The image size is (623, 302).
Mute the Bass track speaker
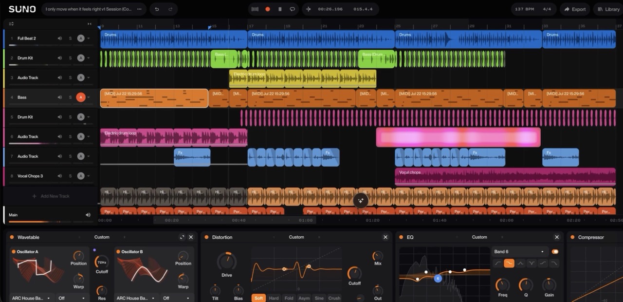60,97
